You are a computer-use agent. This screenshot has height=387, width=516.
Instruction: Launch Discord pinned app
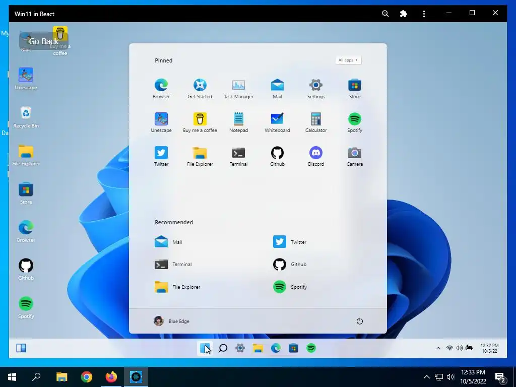[316, 156]
